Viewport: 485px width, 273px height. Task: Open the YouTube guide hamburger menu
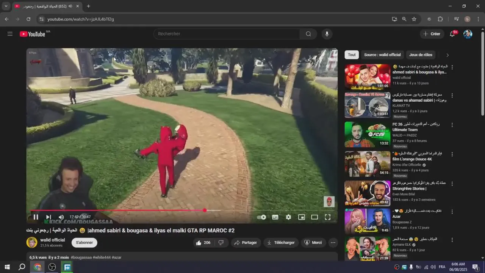coord(10,34)
